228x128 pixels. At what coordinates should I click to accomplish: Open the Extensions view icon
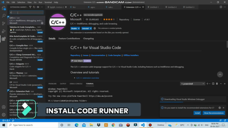(x=4, y=39)
